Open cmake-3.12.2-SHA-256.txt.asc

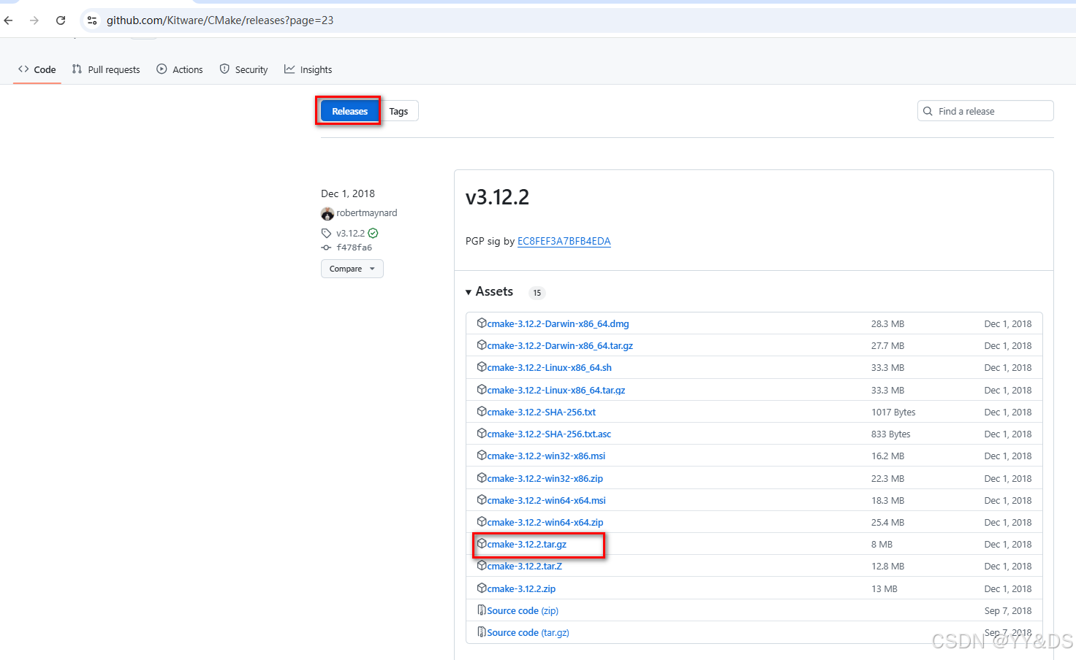click(549, 434)
